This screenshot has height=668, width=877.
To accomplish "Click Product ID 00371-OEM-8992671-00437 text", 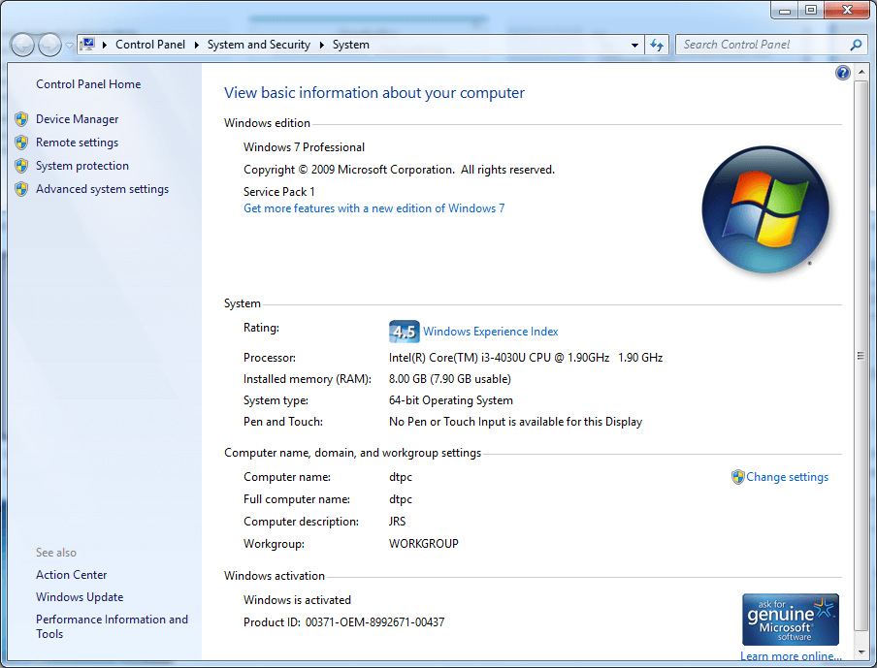I will pyautogui.click(x=344, y=622).
